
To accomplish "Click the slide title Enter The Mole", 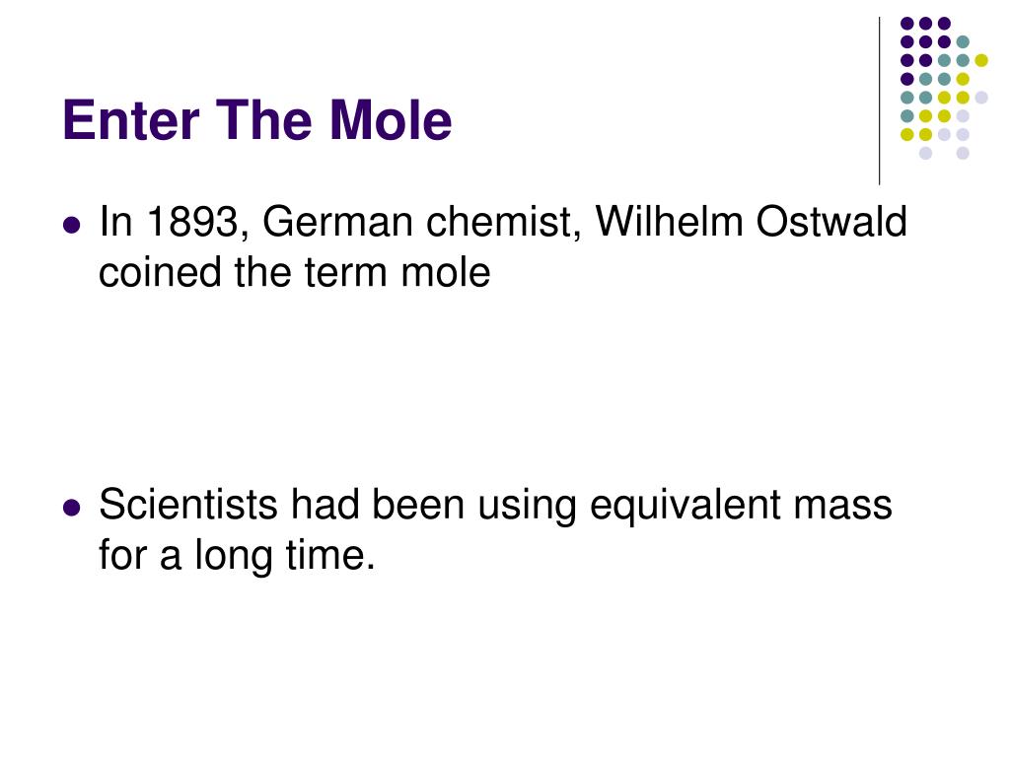I will (257, 120).
